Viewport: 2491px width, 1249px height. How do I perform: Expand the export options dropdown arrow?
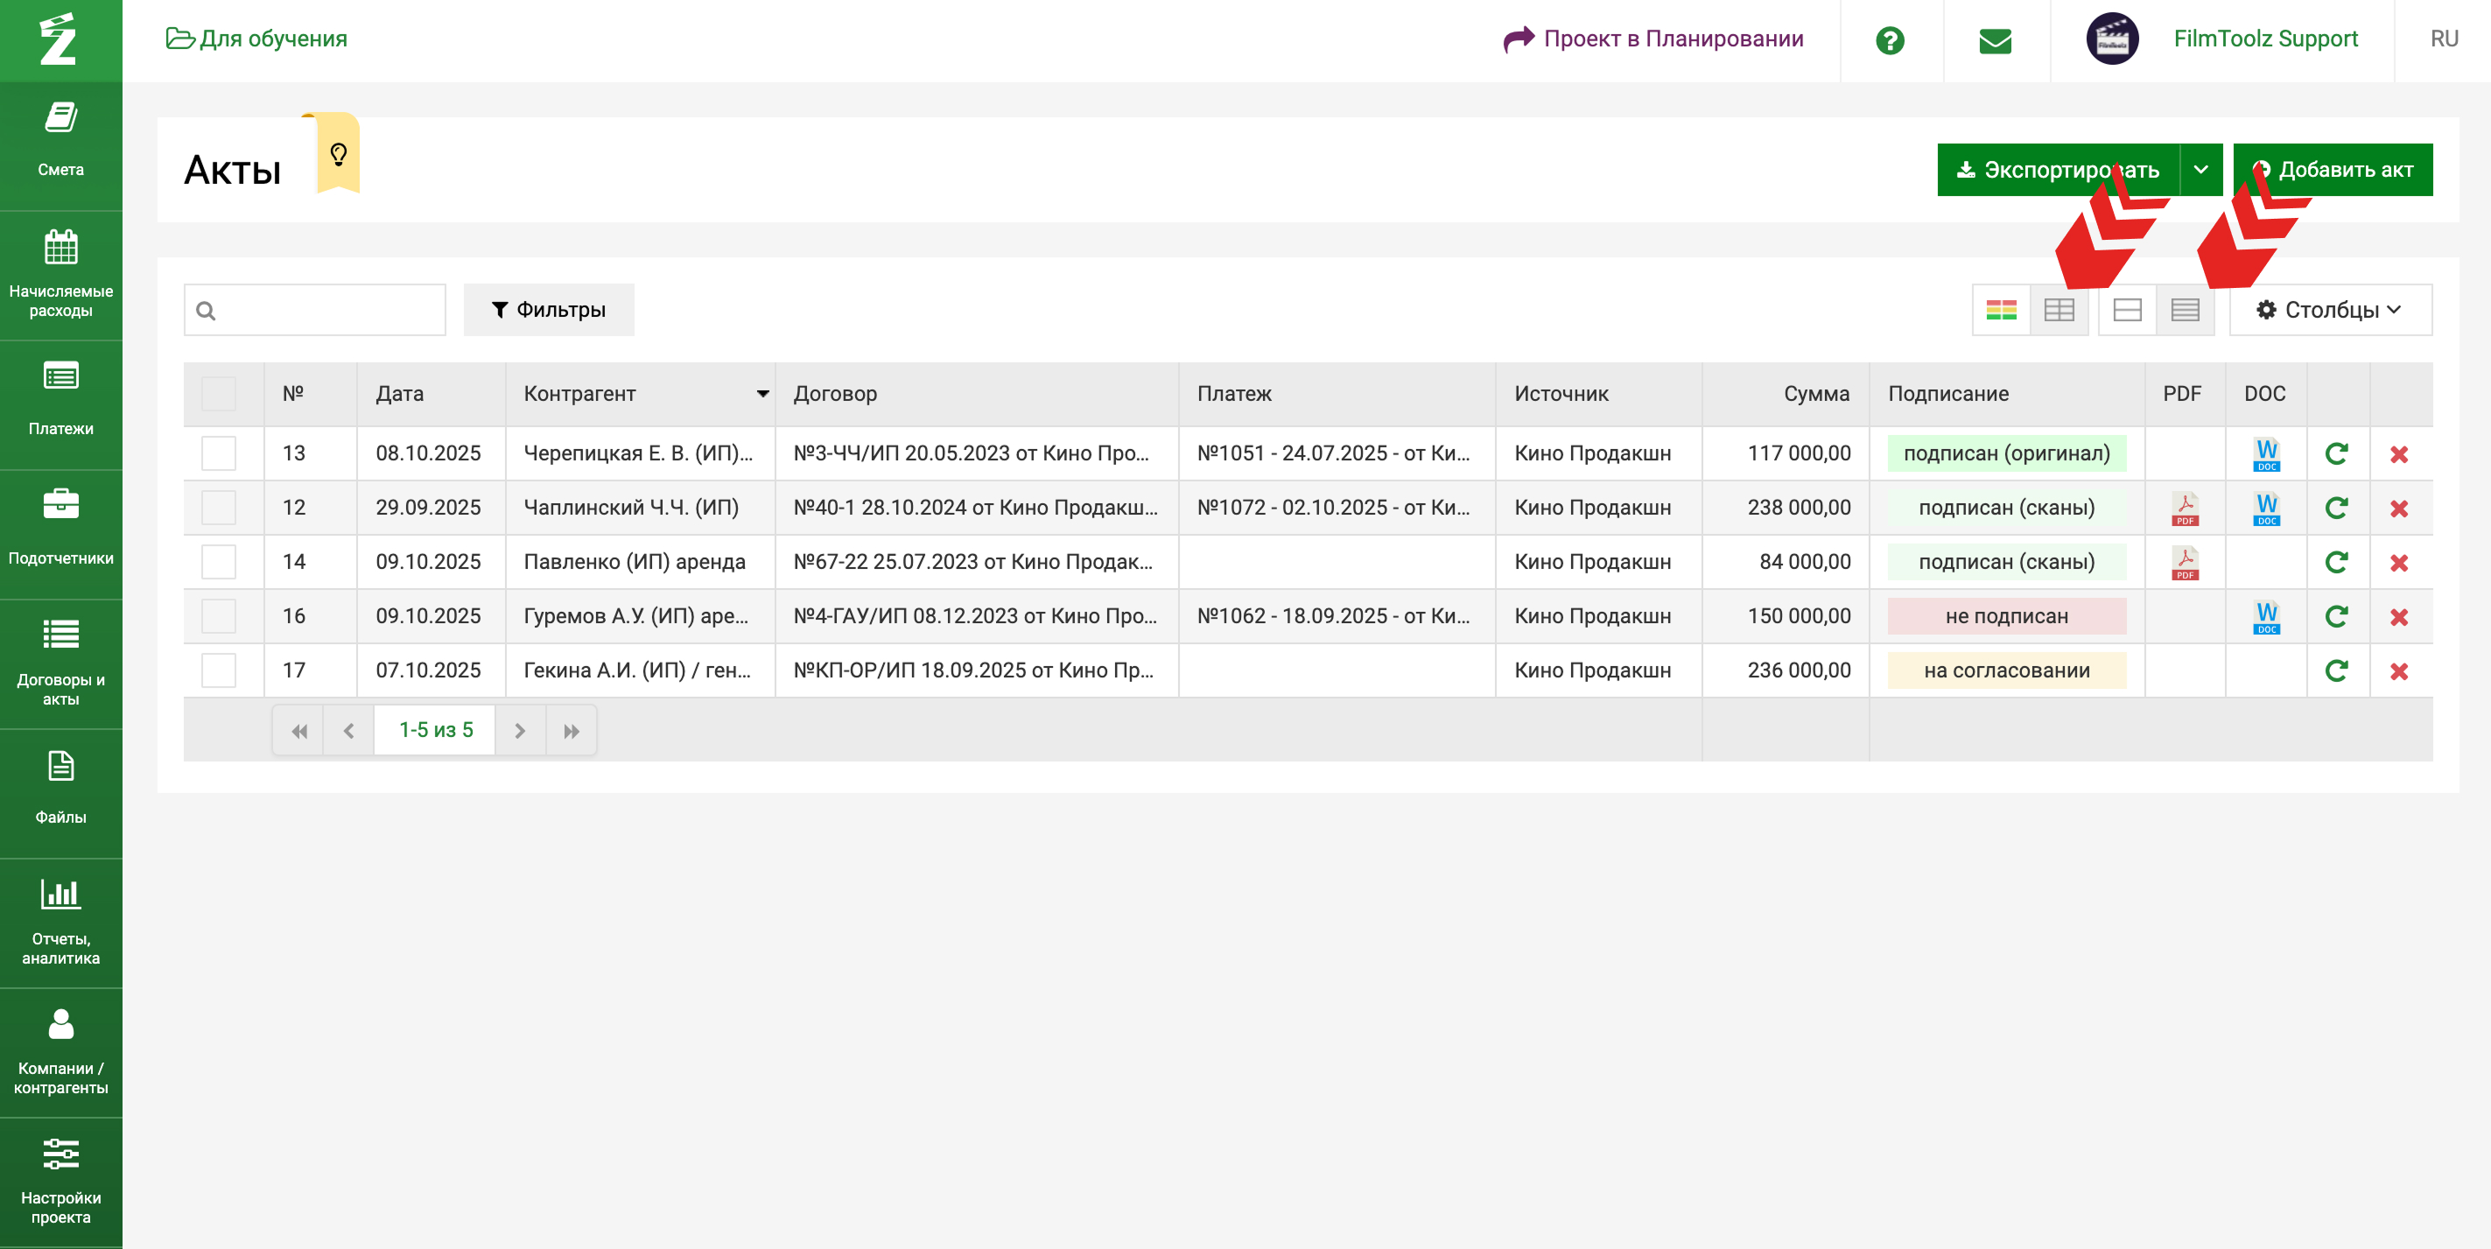[2201, 170]
